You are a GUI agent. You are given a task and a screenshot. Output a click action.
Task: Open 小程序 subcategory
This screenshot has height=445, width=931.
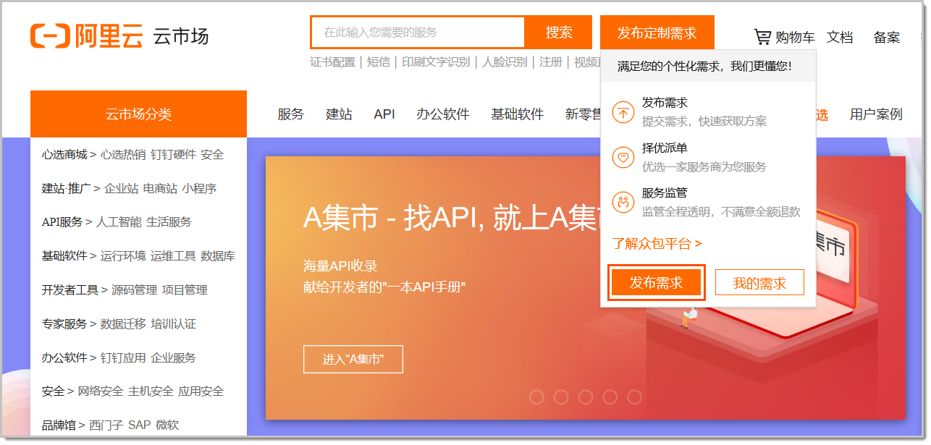[199, 189]
